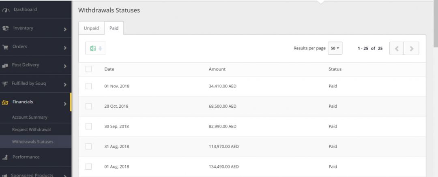Switch to the Unpaid tab

click(91, 28)
